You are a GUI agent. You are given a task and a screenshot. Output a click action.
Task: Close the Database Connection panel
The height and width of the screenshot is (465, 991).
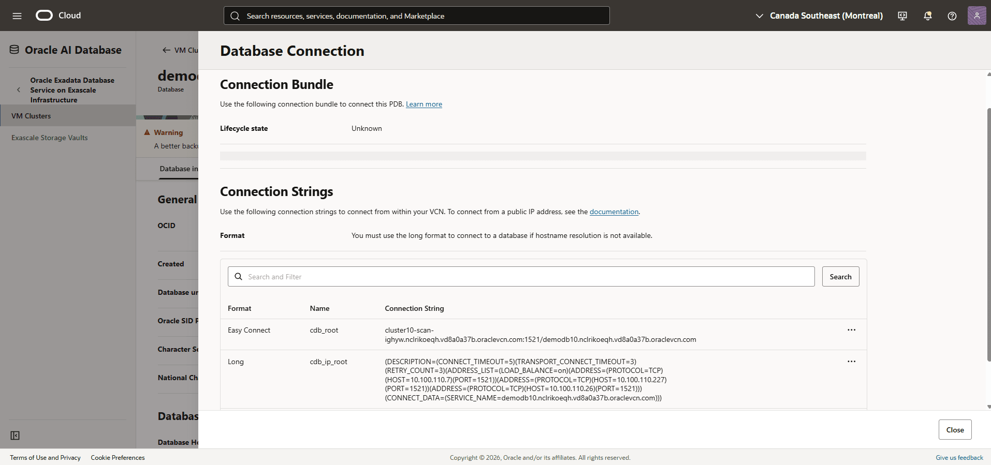pos(955,430)
